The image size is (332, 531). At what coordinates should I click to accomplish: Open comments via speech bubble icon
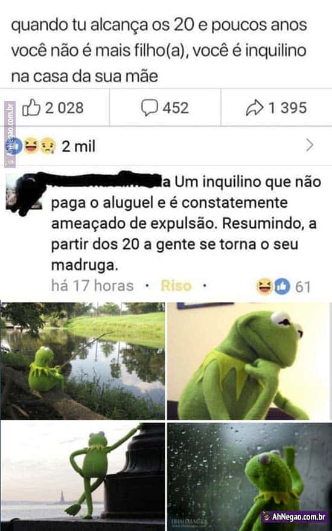click(x=149, y=108)
